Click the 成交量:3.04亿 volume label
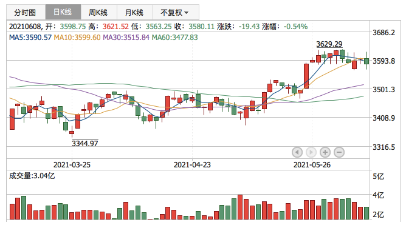The height and width of the screenshot is (225, 406). click(32, 176)
